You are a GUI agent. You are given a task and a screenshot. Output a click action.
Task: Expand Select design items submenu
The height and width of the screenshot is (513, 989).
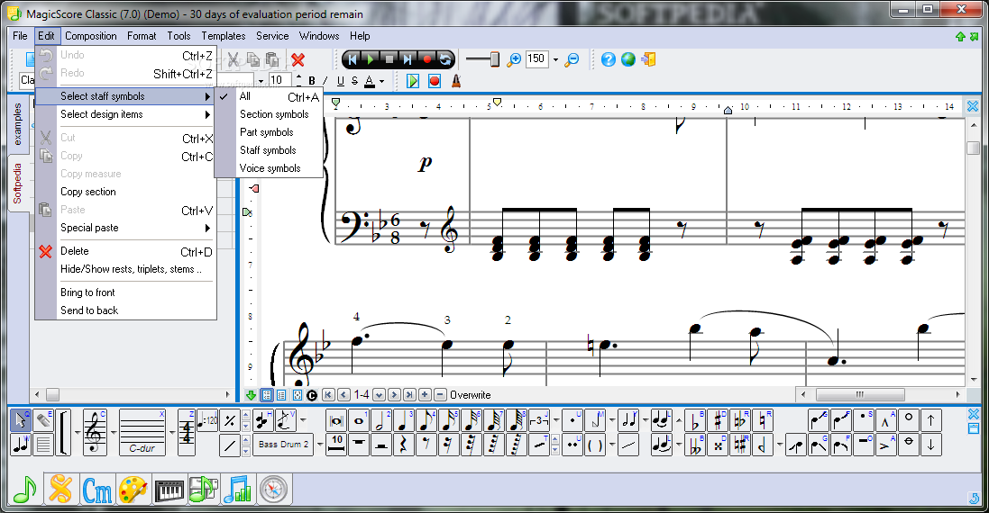[126, 114]
